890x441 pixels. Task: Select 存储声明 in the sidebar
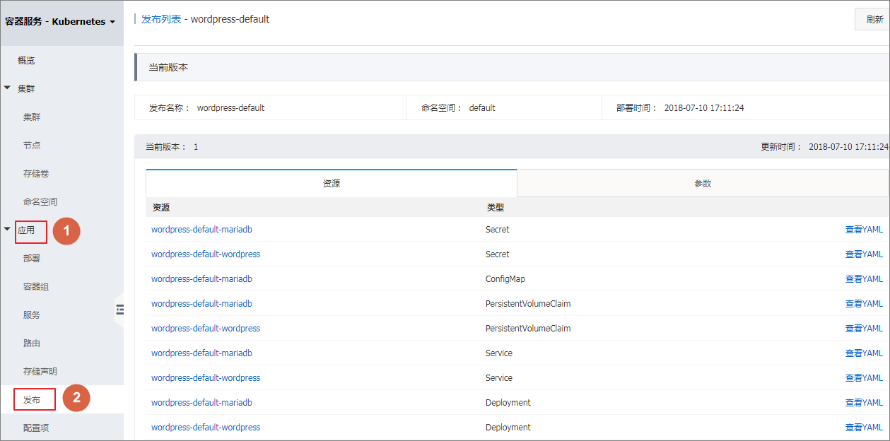pos(40,372)
